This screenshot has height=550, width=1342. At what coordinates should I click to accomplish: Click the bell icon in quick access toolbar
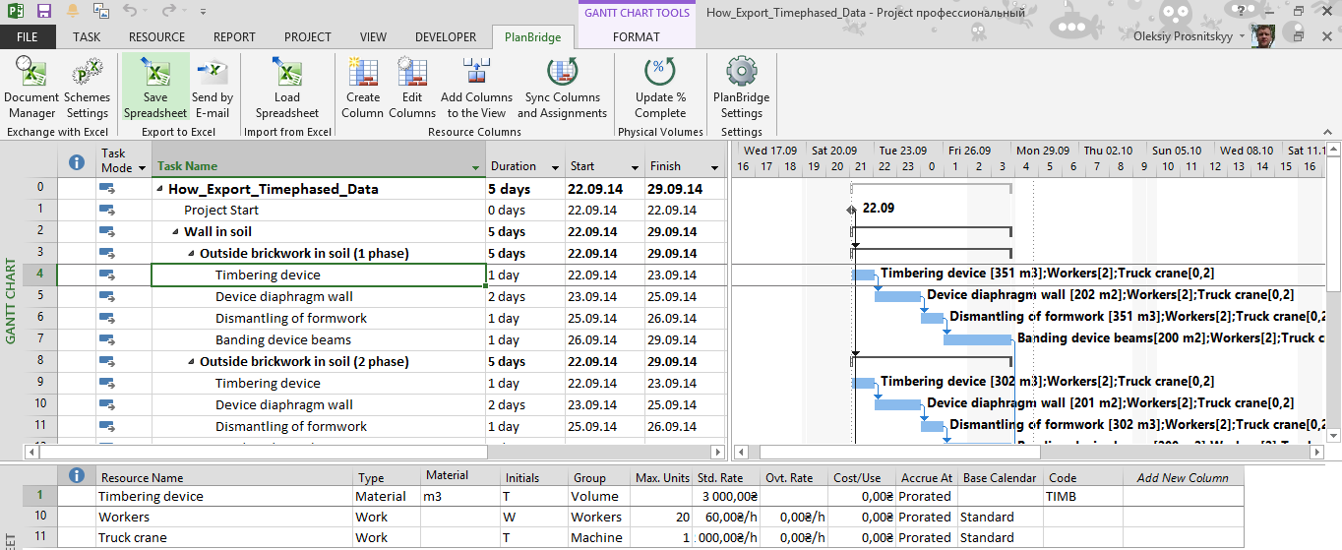coord(73,12)
